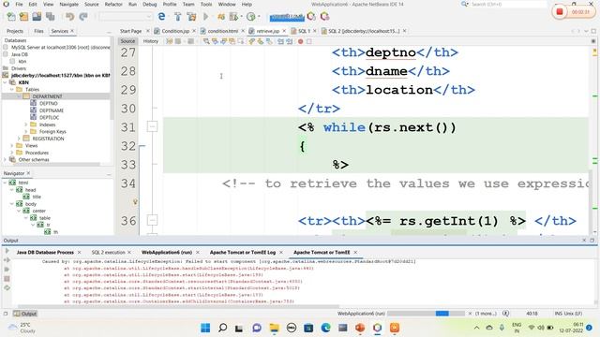
Task: Open the SQL 2 execution output tab
Action: [x=108, y=252]
